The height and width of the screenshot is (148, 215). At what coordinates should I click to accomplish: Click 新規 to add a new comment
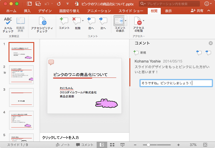click(x=140, y=53)
